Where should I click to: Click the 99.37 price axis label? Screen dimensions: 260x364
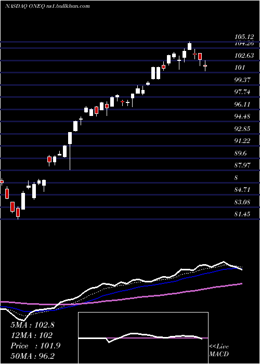(242, 80)
